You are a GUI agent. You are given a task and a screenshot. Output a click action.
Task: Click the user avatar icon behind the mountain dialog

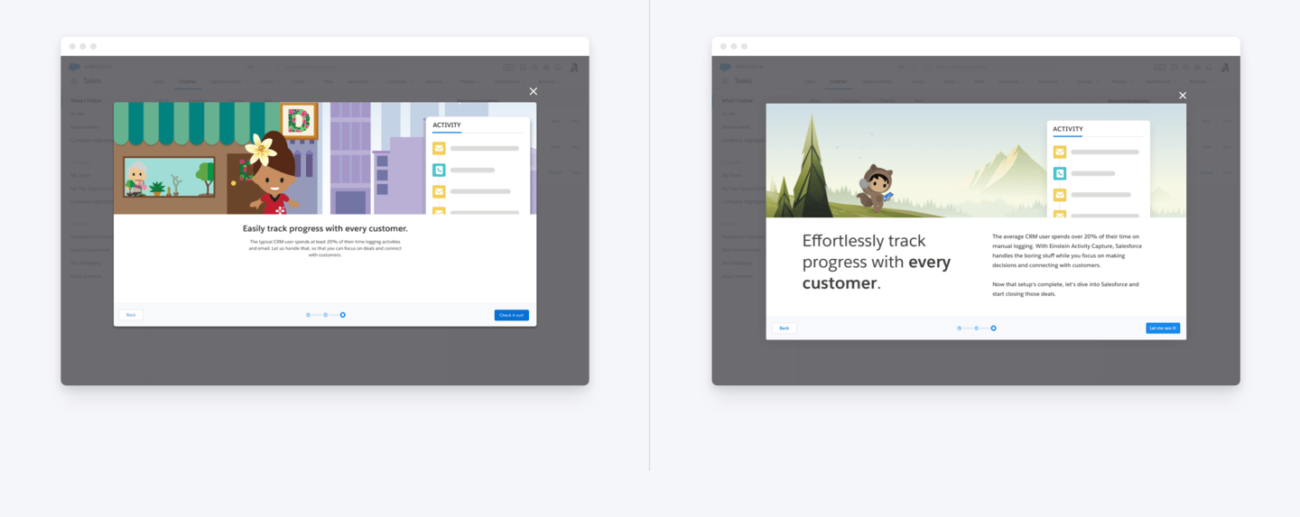click(x=1225, y=67)
